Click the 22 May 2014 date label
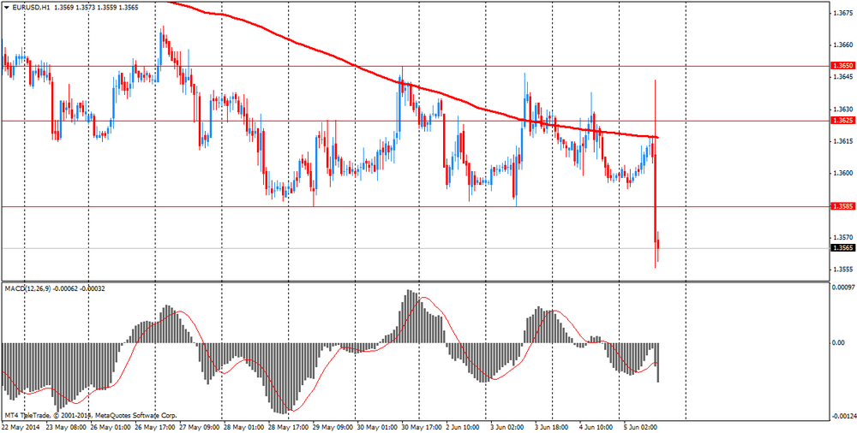This screenshot has width=857, height=433. pyautogui.click(x=21, y=425)
